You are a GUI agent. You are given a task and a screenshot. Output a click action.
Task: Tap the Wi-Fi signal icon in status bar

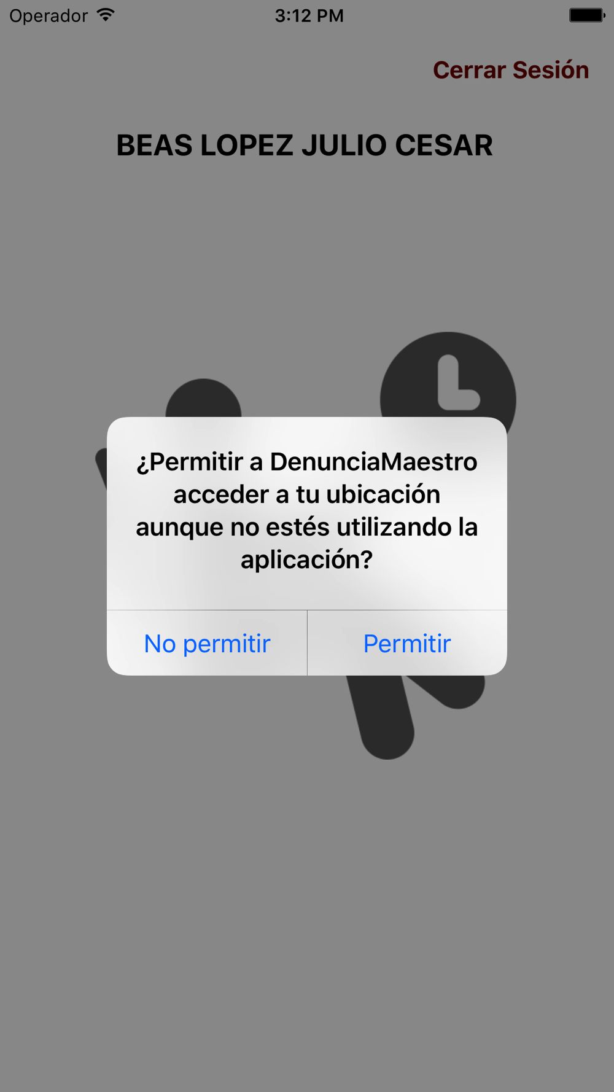click(106, 15)
